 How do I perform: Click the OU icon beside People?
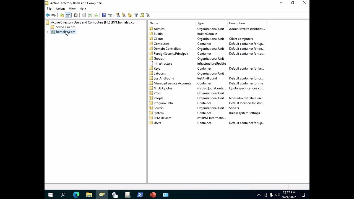[x=151, y=98]
